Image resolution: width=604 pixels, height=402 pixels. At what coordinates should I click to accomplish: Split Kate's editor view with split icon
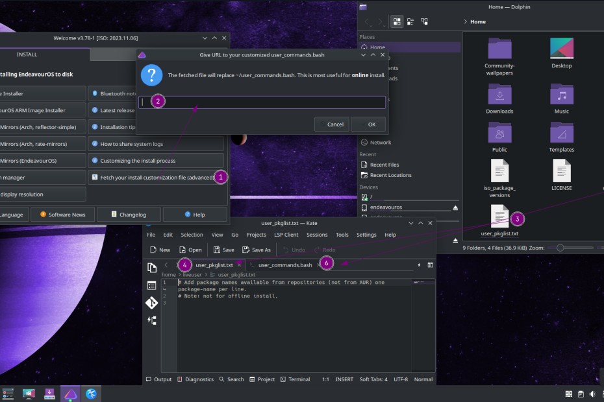pos(431,265)
